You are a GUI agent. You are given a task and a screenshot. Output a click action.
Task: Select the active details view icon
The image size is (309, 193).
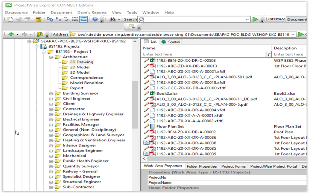pyautogui.click(x=83, y=19)
